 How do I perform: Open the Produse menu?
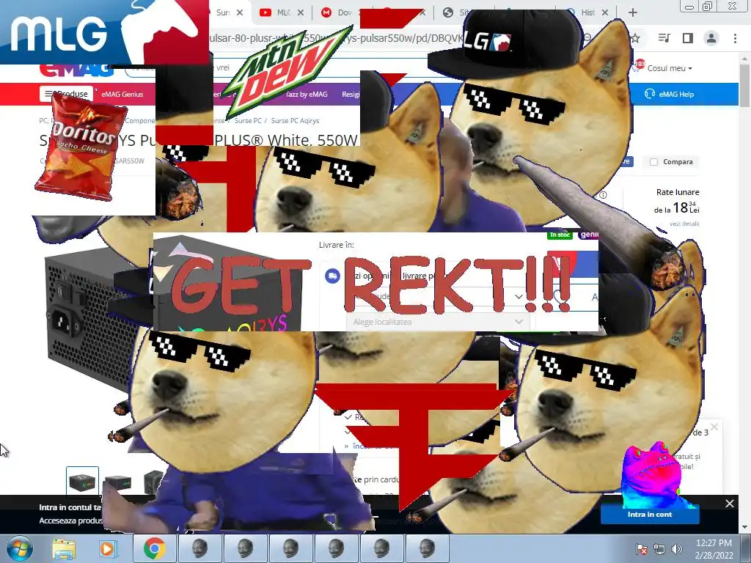click(x=66, y=94)
